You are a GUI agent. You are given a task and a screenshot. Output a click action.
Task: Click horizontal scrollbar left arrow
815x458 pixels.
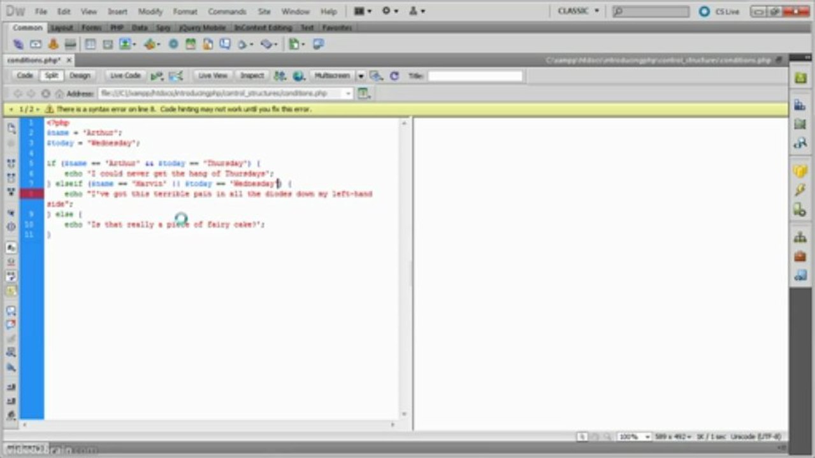[x=24, y=424]
